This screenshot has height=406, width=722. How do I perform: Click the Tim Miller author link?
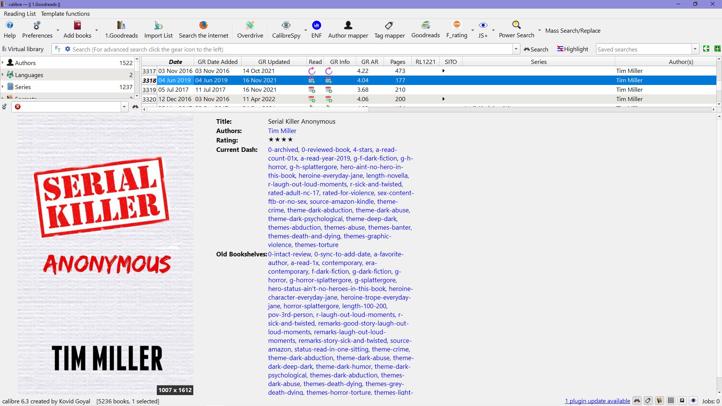(282, 131)
